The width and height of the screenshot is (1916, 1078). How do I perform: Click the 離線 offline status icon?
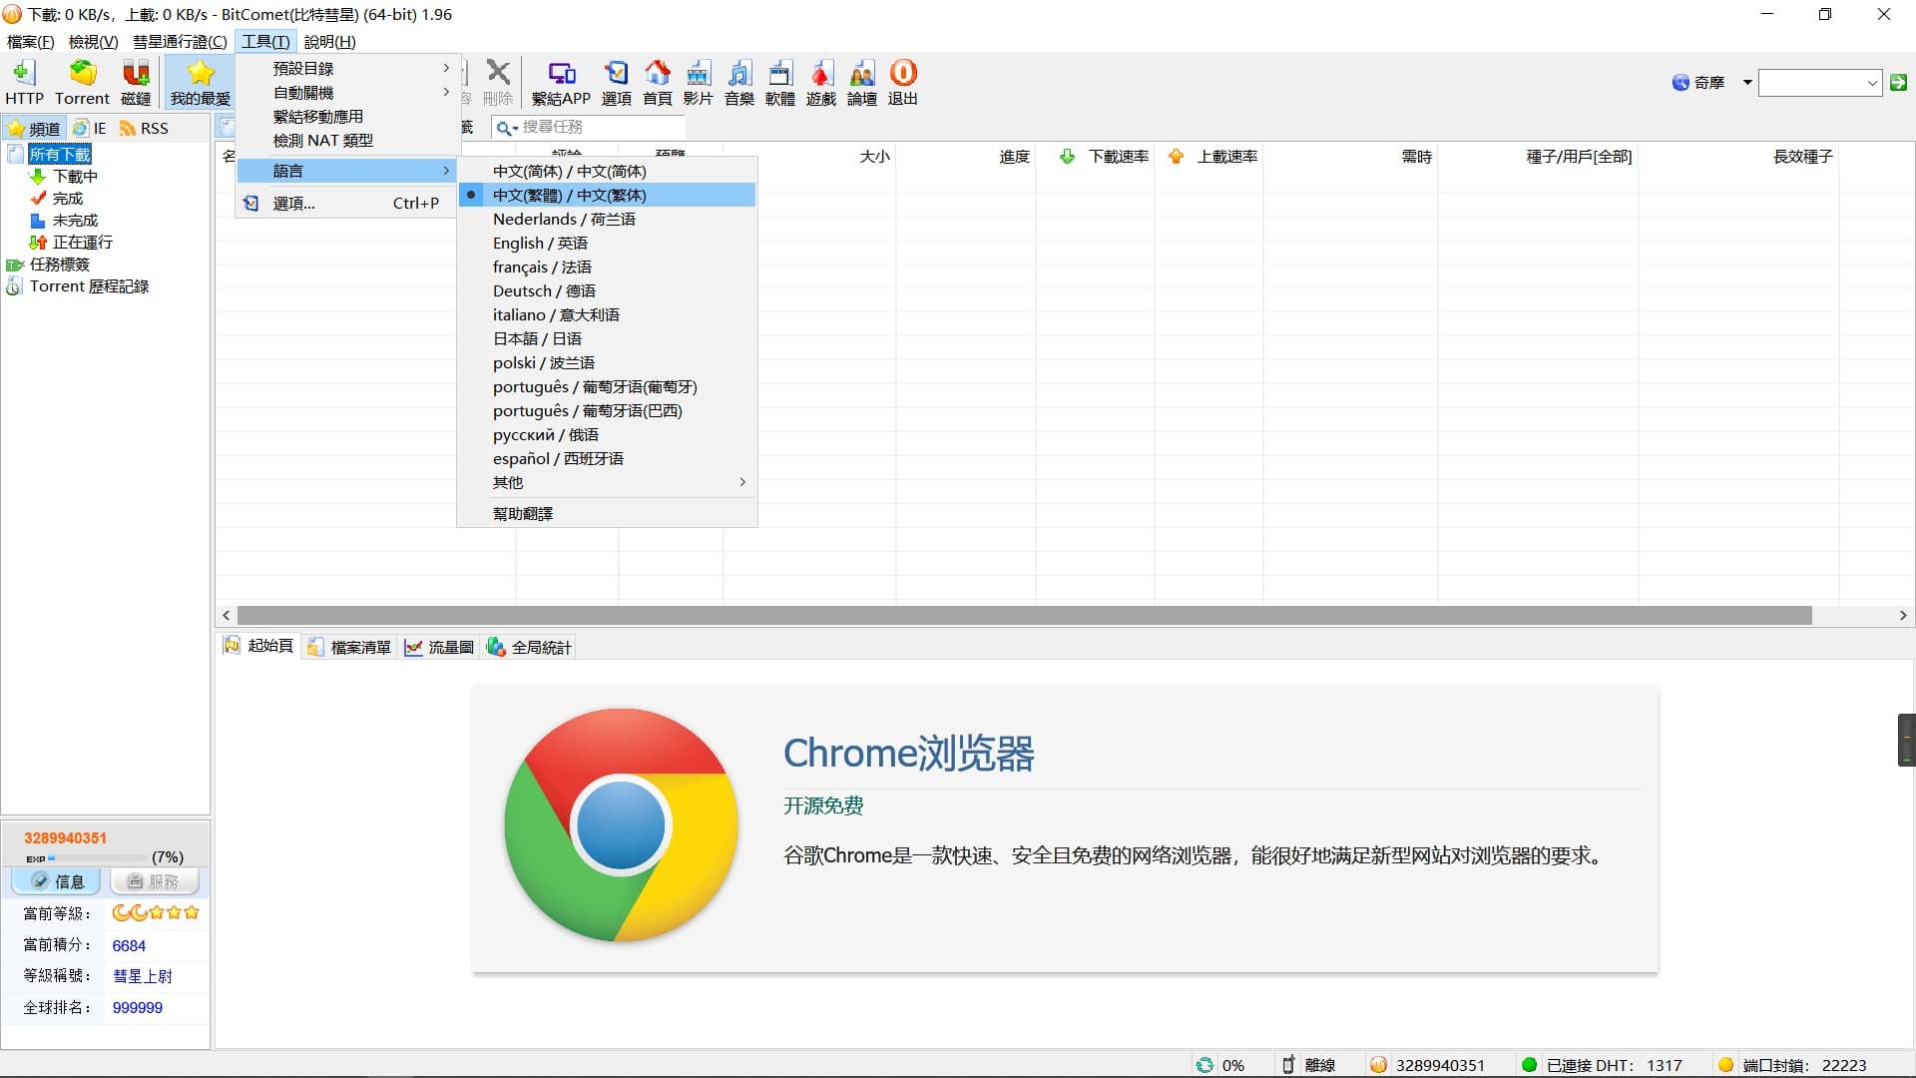coord(1288,1065)
